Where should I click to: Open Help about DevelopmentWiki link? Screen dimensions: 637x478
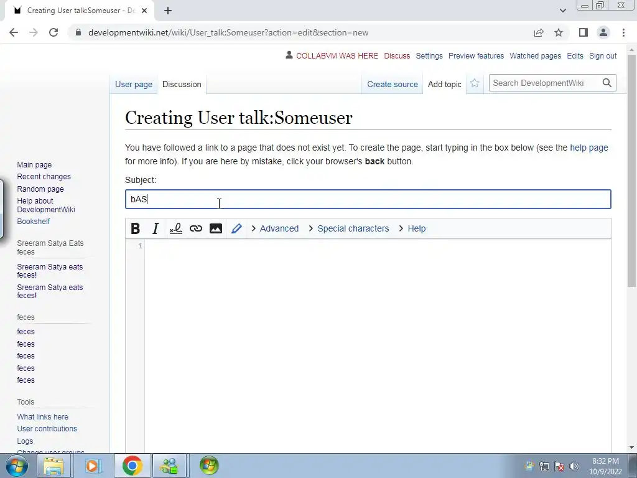point(46,205)
